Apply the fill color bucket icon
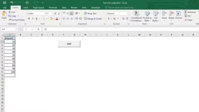Screen dimensions: 199x112 (51, 19)
